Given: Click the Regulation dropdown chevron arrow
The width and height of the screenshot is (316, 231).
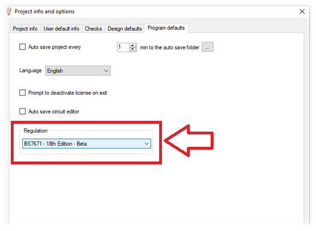Looking at the screenshot, I should pos(147,144).
